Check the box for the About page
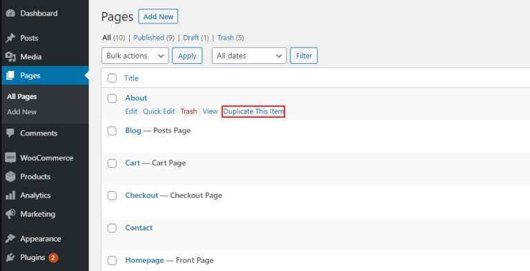This screenshot has width=530, height=271. click(112, 98)
